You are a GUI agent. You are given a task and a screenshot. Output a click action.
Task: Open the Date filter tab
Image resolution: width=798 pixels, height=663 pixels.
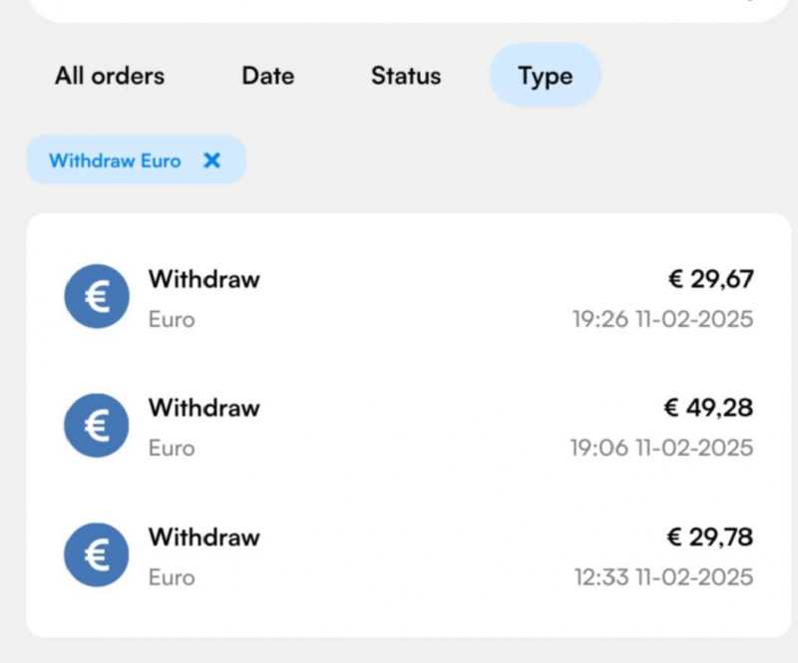(x=267, y=76)
